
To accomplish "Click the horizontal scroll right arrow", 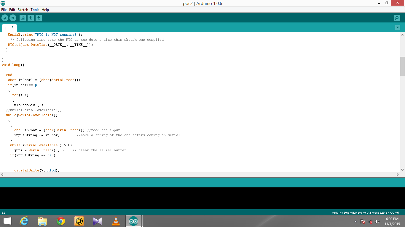I will pyautogui.click(x=398, y=175).
